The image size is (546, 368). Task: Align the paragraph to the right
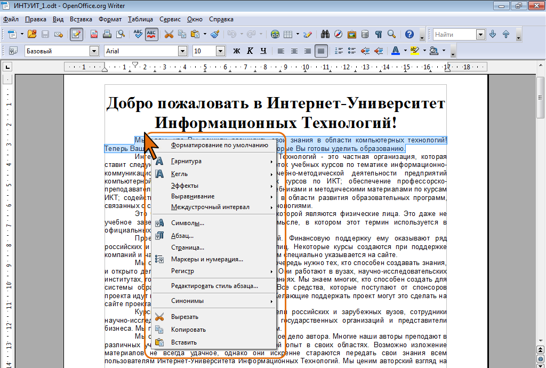tap(308, 51)
